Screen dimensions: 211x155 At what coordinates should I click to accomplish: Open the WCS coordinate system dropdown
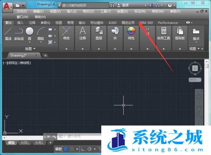195,80
